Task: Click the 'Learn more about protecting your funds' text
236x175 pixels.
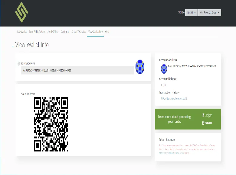Action: pyautogui.click(x=174, y=119)
